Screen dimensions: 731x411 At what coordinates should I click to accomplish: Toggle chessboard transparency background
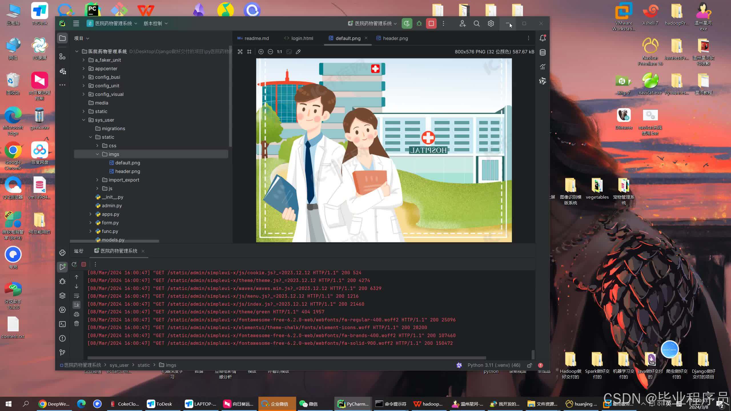240,52
